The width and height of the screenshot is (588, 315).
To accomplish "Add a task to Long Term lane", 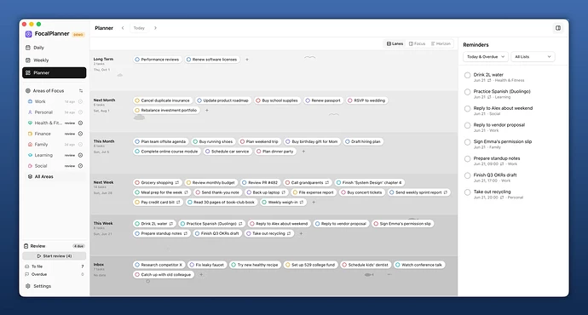I will pyautogui.click(x=247, y=60).
